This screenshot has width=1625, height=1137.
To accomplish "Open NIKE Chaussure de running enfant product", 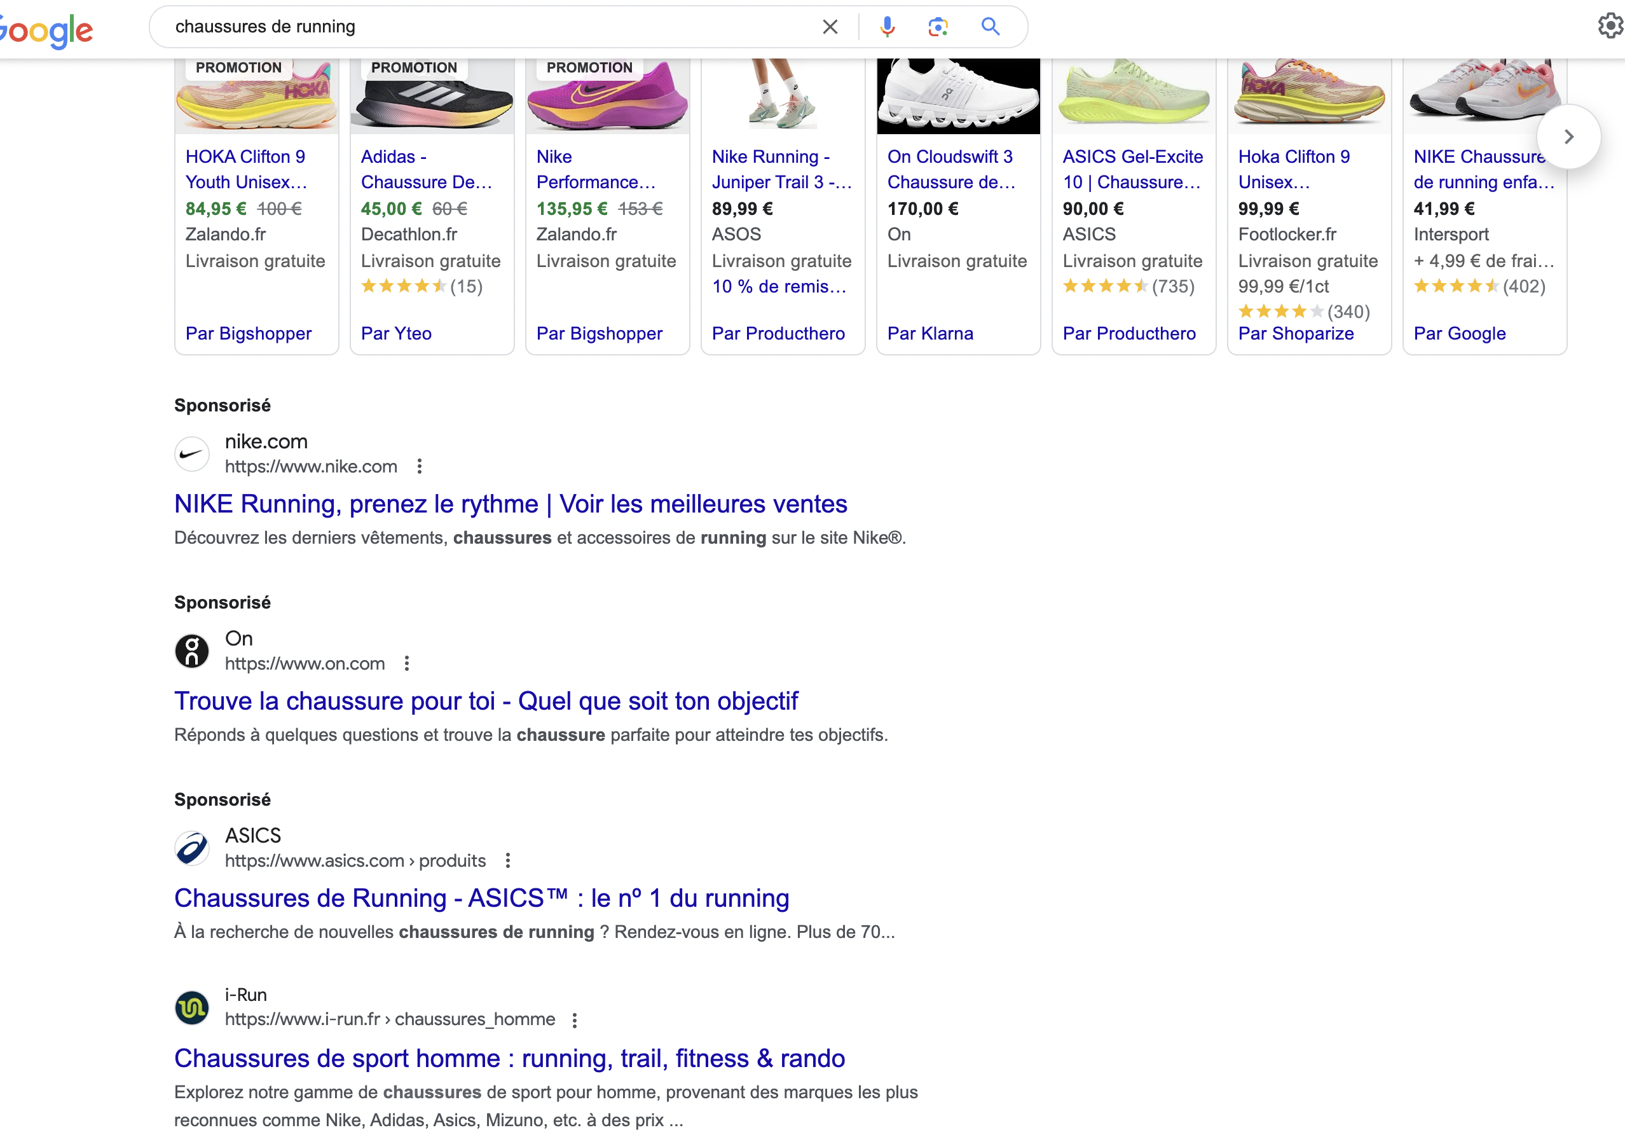I will pos(1484,169).
